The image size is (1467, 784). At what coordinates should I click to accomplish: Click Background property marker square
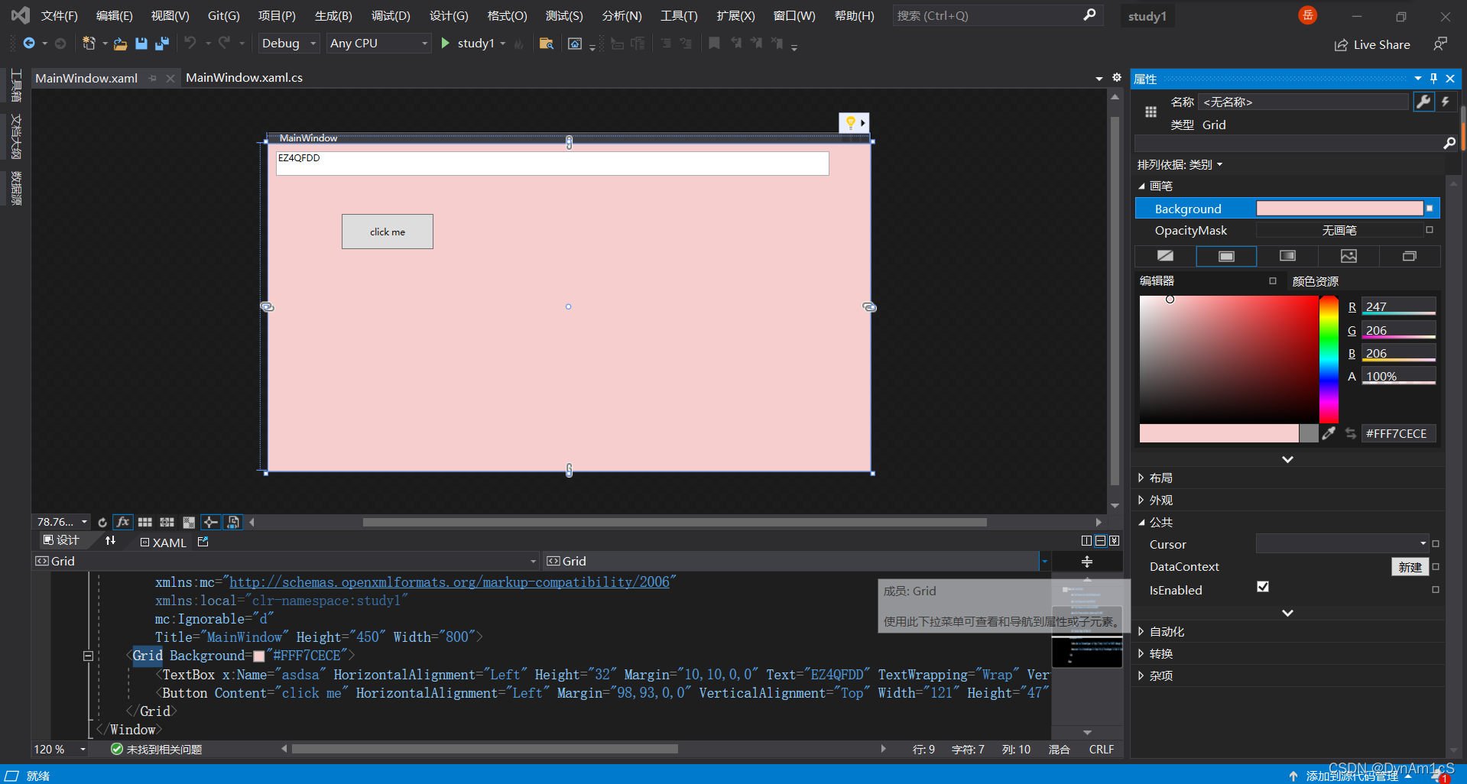point(1430,209)
